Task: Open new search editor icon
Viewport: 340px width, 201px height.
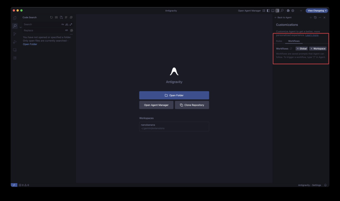Action: point(62,17)
